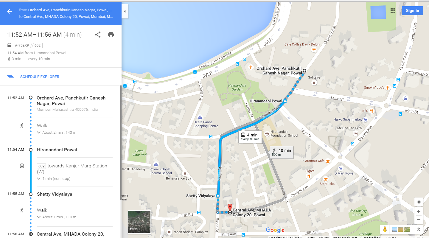Expand walk details About 2 min, 140 m
Viewport: 429px width, 238px height.
[x=57, y=132]
